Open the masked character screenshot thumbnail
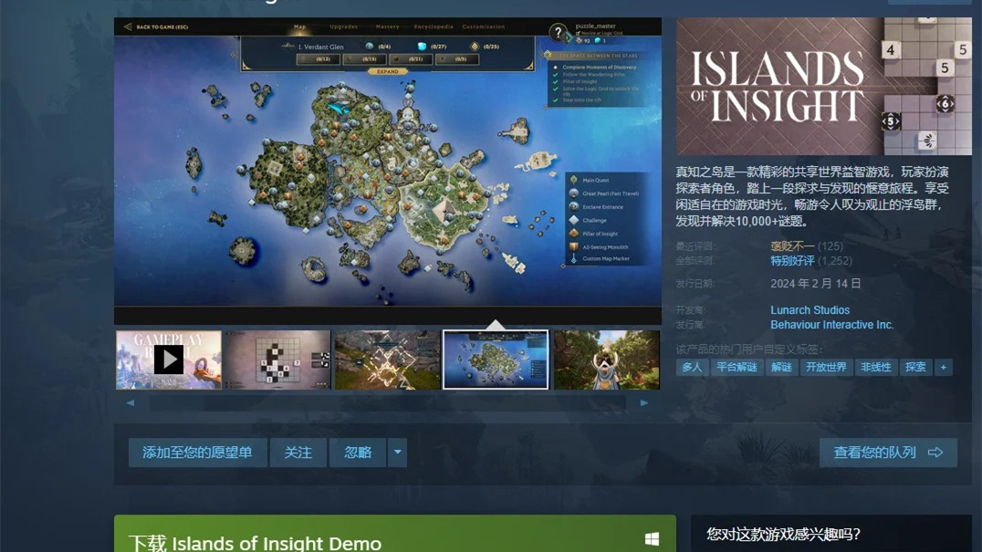Viewport: 982px width, 552px height. pos(606,359)
